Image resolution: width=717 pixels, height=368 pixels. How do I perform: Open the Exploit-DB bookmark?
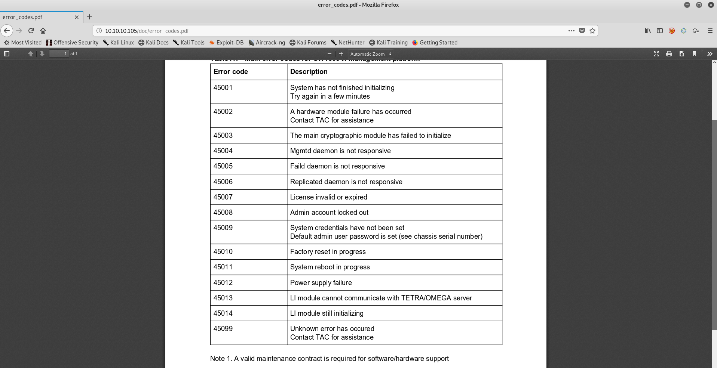click(226, 43)
